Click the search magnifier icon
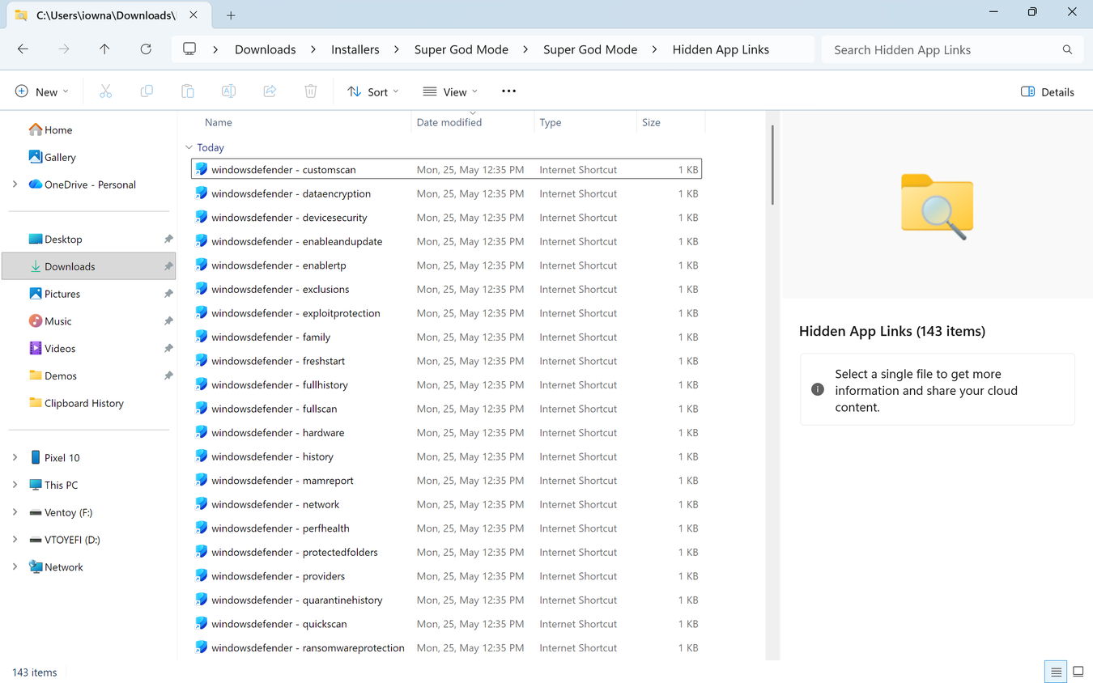1093x683 pixels. 1067,49
